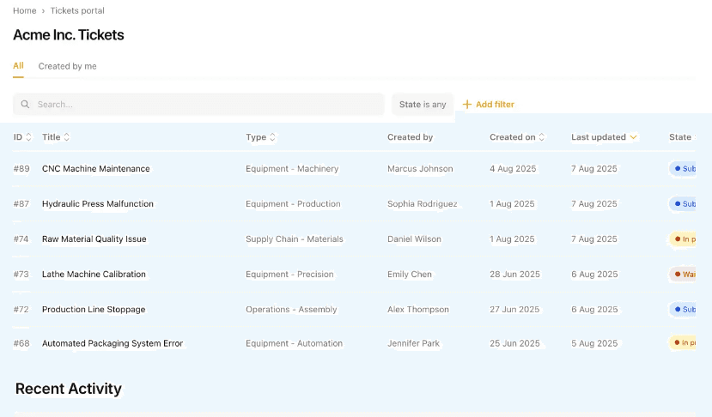The width and height of the screenshot is (712, 417).
Task: Sort tickets by the ID column arrows
Action: pos(28,137)
